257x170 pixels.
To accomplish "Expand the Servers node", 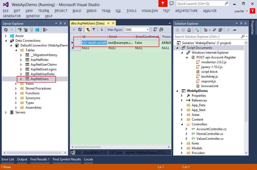I will coord(6,112).
